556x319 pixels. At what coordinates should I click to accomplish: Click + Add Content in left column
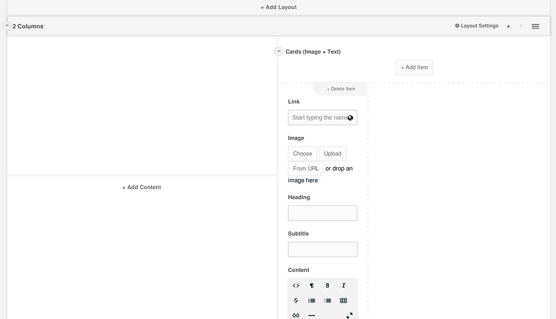pos(142,187)
